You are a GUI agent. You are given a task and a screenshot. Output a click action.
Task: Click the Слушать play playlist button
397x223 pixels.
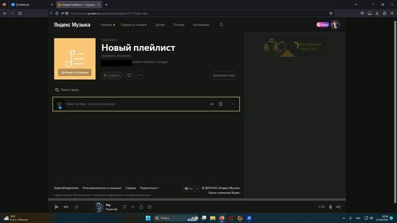[x=112, y=76]
